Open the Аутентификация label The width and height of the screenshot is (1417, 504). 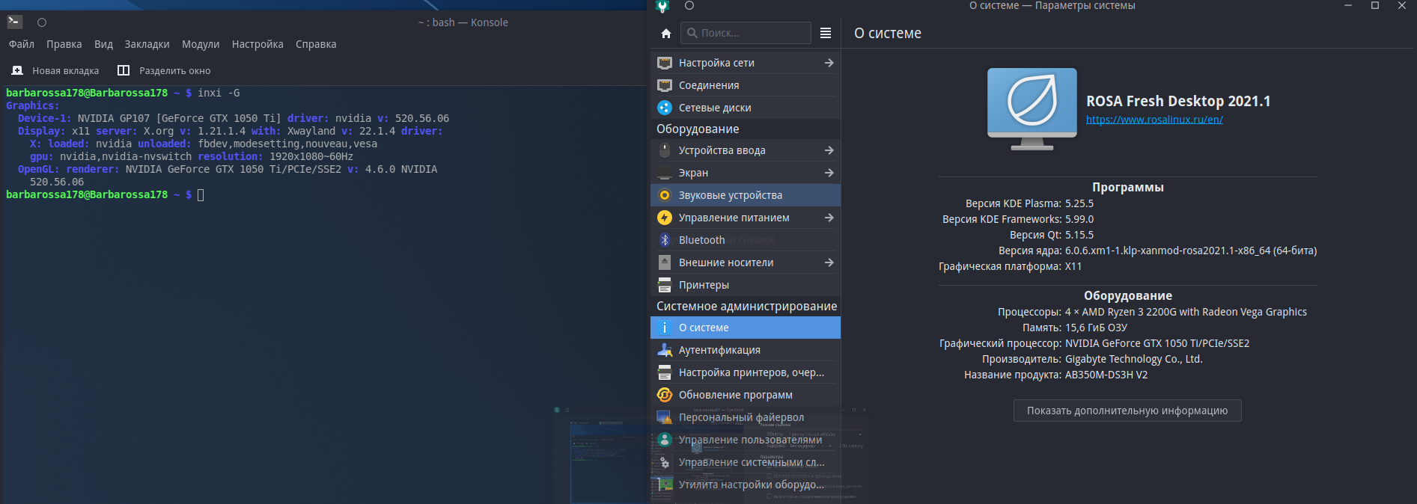[x=719, y=350]
